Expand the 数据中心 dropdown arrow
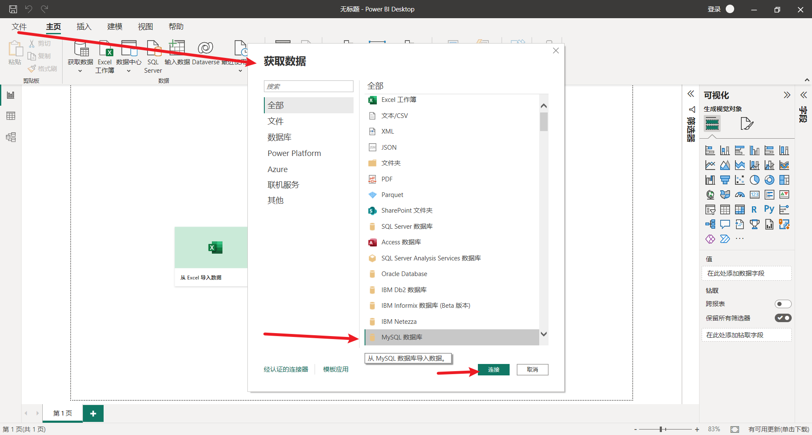Image resolution: width=812 pixels, height=435 pixels. (x=129, y=71)
